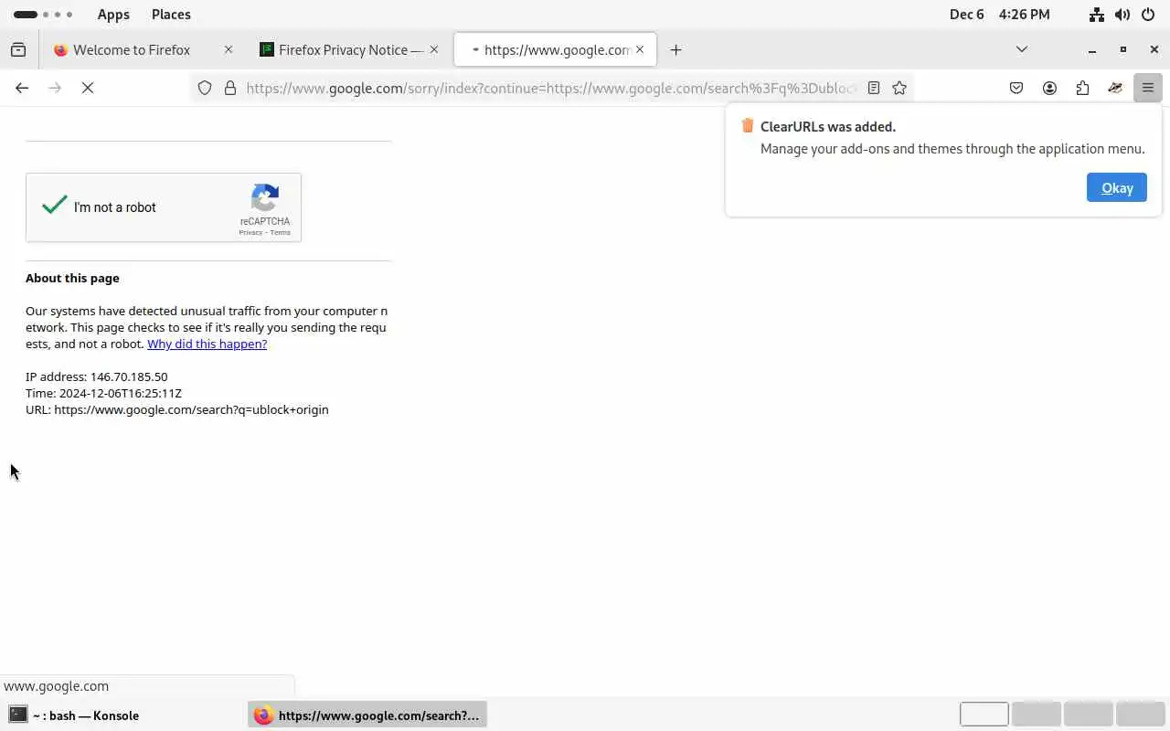Close the google.com tab
Screen dimensions: 1170x731
tap(640, 50)
